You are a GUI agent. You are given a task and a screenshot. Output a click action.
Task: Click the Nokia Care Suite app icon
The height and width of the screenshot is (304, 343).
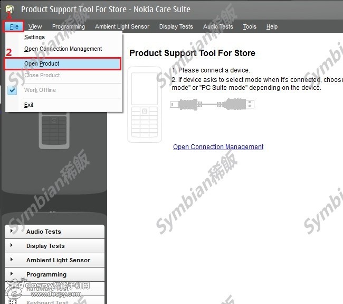point(9,10)
